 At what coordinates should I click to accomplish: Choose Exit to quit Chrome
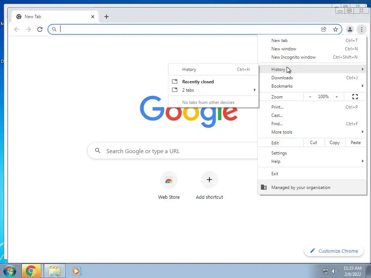click(x=312, y=174)
